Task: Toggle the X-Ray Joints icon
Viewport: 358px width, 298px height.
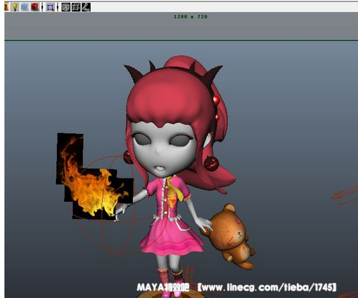Action: pyautogui.click(x=86, y=8)
